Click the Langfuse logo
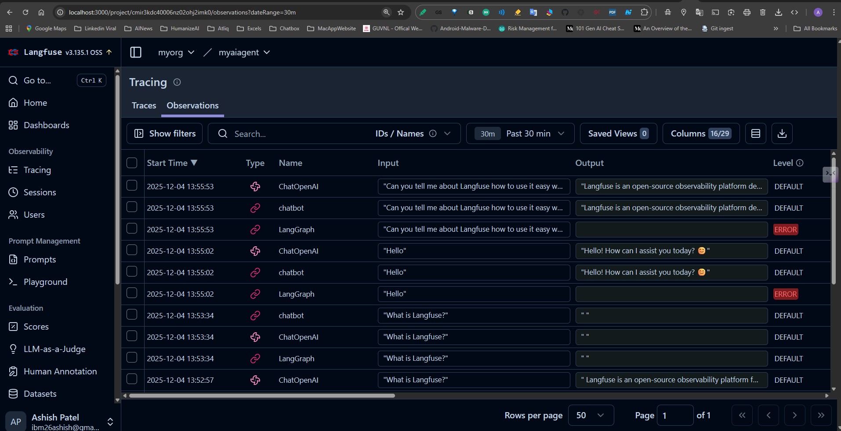 (14, 52)
